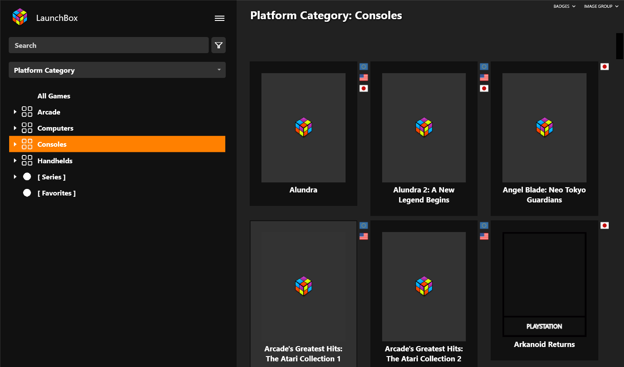The width and height of the screenshot is (624, 367).
Task: Click USA flag badge on Atari Collection 1
Action: pyautogui.click(x=364, y=236)
